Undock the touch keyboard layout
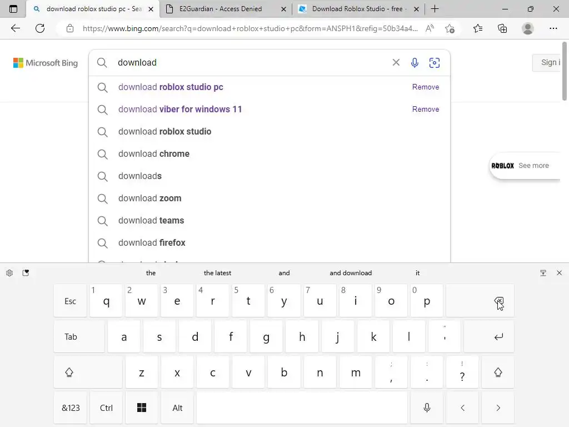Viewport: 569px width, 427px height. (543, 273)
